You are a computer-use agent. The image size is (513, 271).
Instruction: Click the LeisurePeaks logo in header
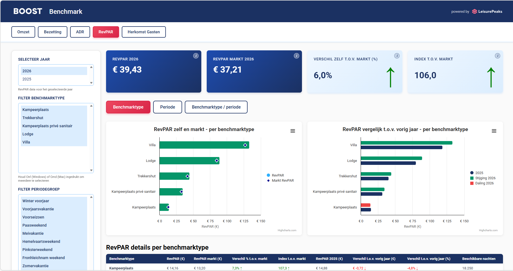tap(487, 11)
